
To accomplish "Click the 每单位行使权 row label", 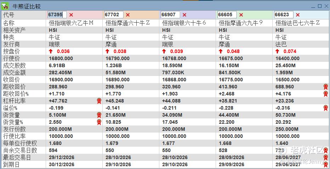I will pos(20,143).
